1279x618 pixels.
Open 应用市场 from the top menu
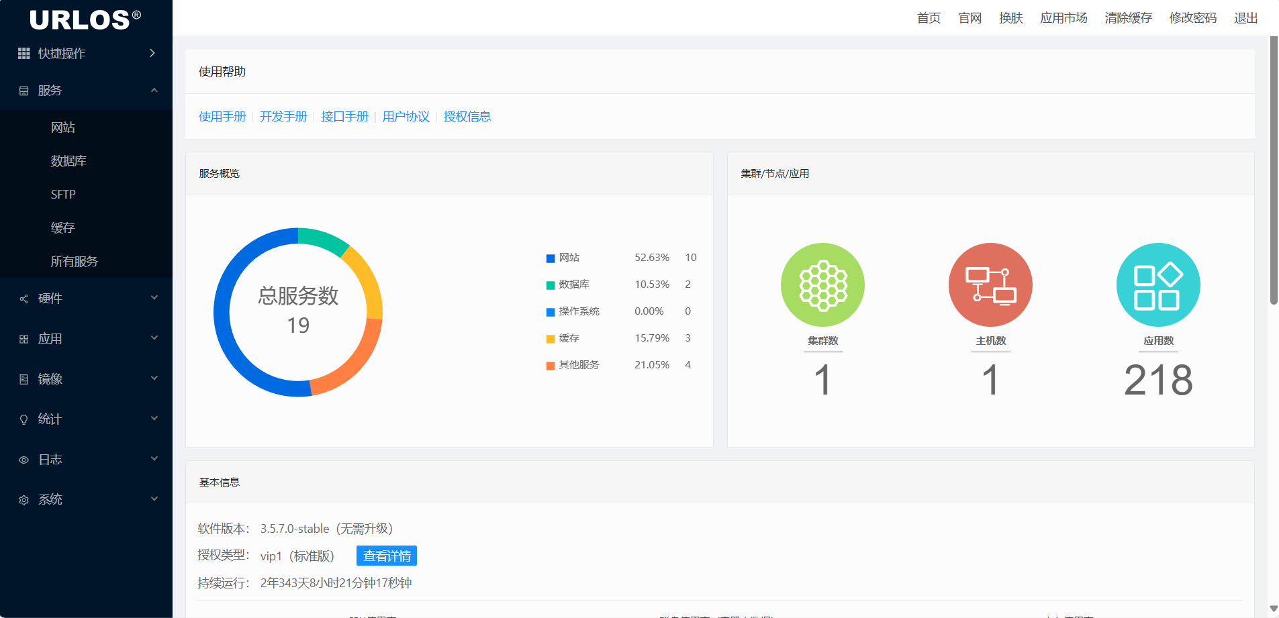(x=1063, y=18)
